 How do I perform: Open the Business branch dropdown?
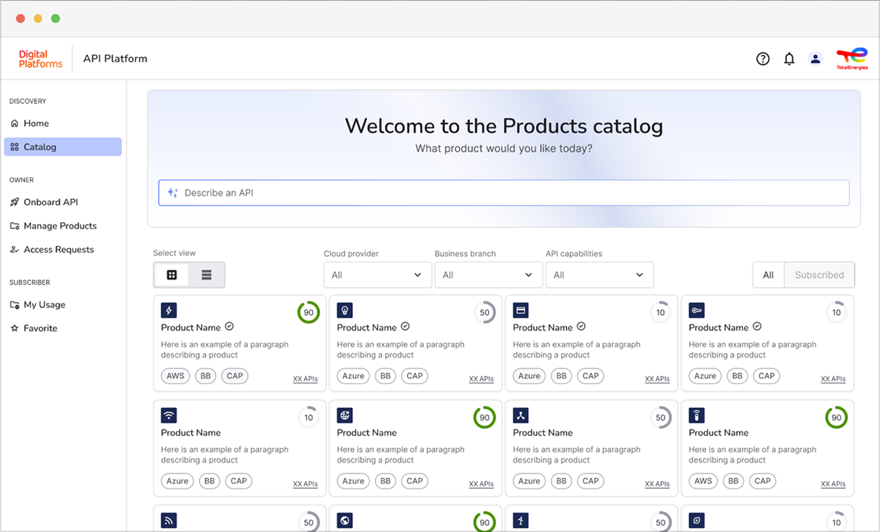488,275
